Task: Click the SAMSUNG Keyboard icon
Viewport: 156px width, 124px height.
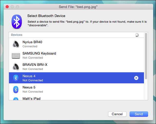Action: coord(16,56)
